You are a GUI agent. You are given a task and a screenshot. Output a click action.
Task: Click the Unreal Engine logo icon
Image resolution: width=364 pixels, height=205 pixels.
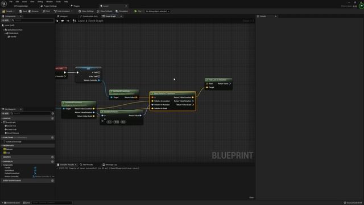pos(4,4)
